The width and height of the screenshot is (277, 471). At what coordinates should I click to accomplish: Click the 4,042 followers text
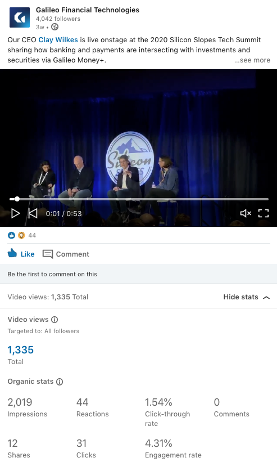(x=58, y=19)
